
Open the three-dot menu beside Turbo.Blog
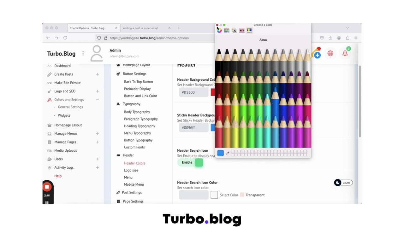point(83,54)
